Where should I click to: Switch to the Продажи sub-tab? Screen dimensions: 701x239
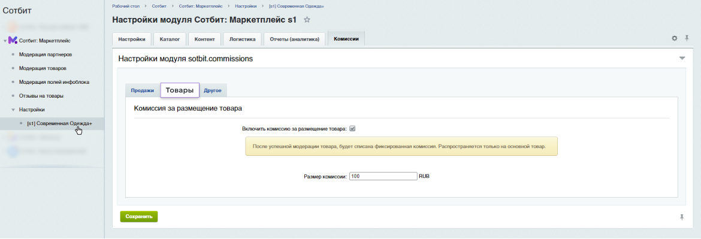click(142, 90)
